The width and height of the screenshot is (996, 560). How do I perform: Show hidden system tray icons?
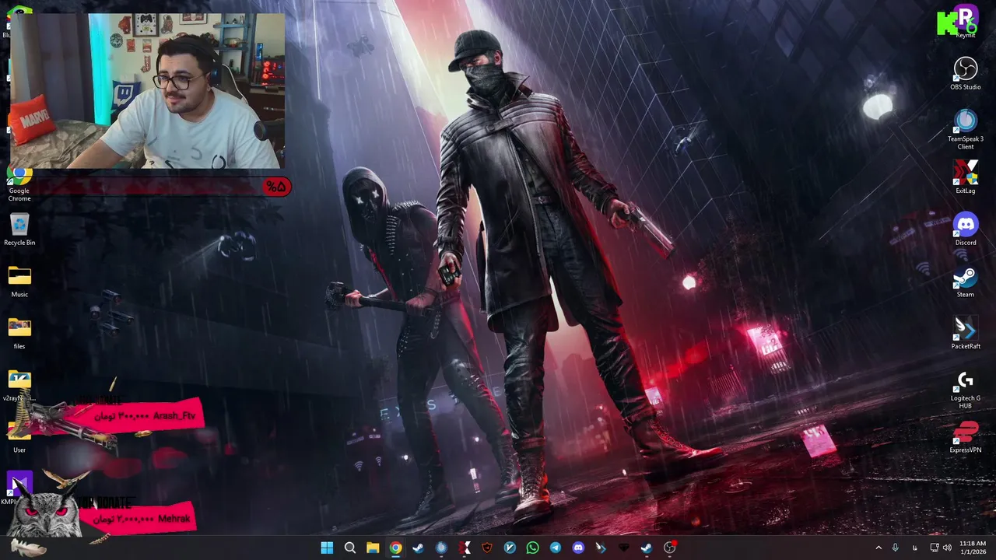click(879, 548)
